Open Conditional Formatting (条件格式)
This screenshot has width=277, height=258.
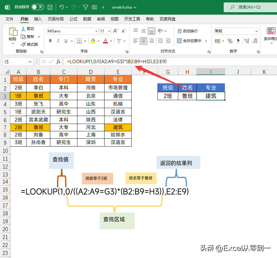click(271, 36)
